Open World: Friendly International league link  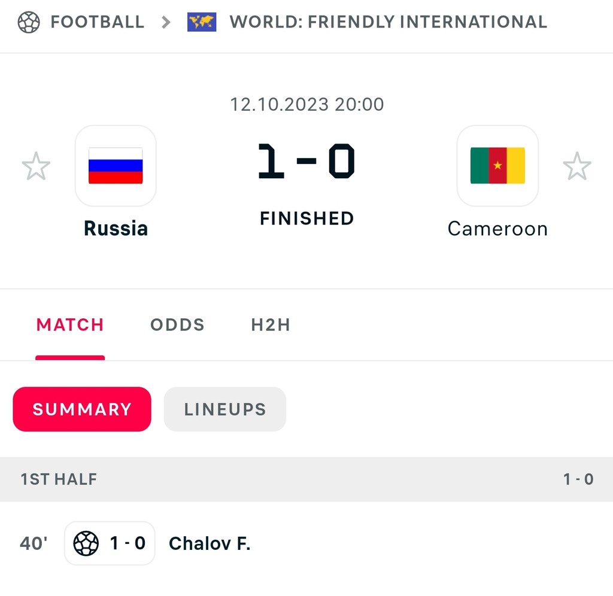[x=388, y=23]
